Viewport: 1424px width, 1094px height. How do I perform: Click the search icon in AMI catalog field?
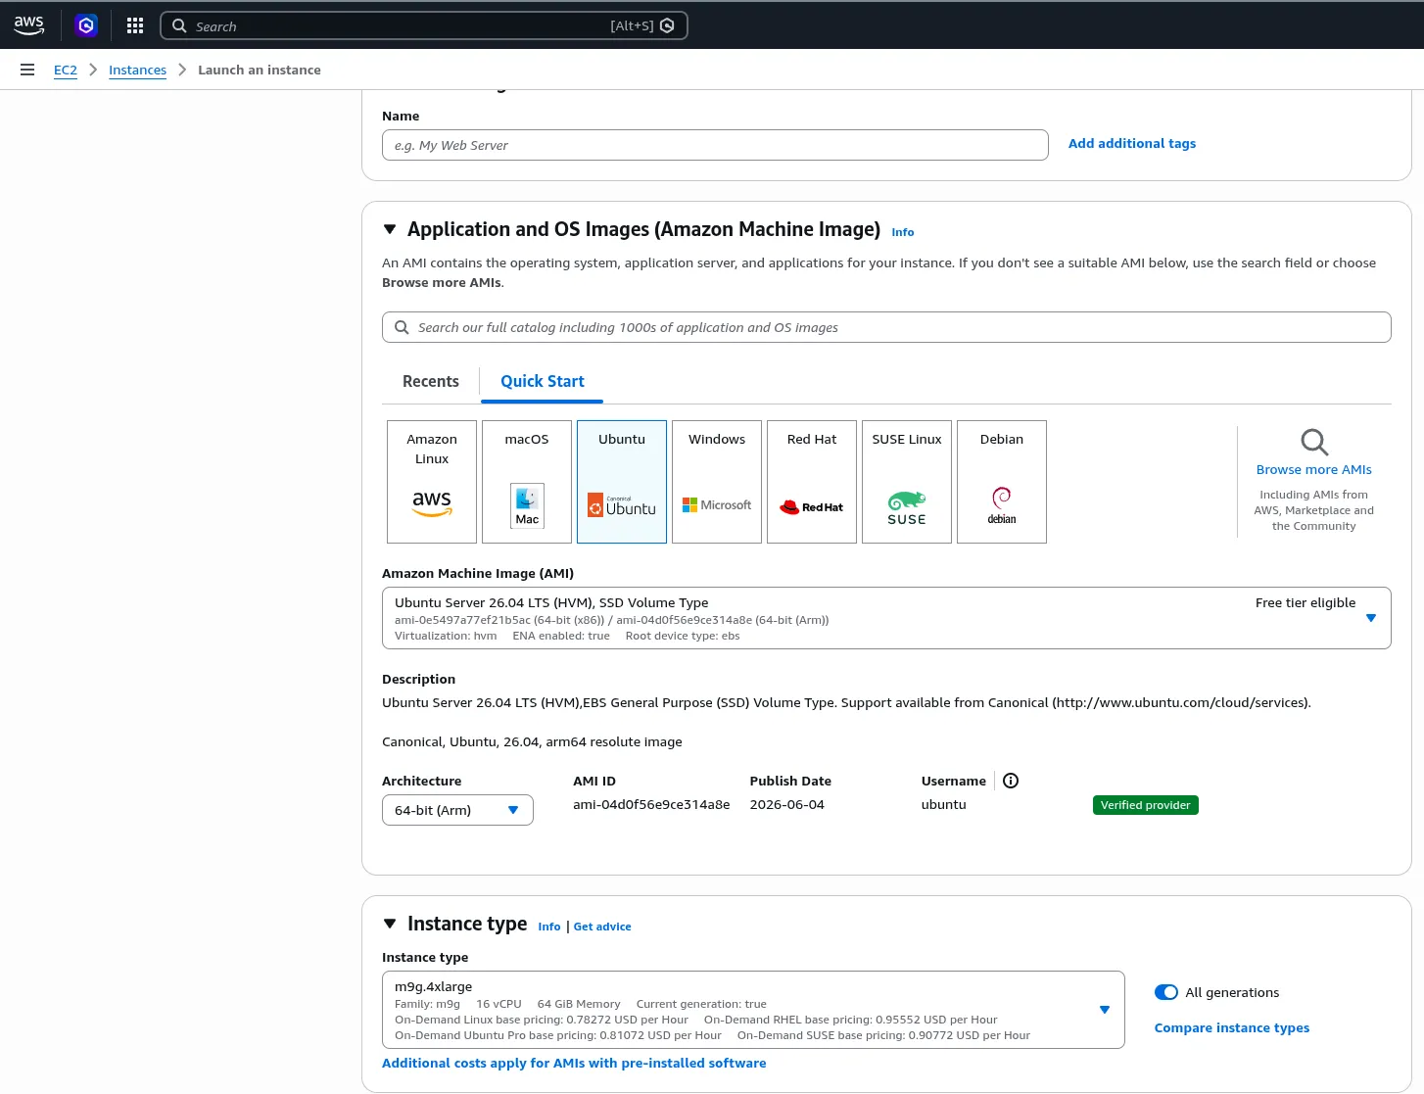point(402,327)
